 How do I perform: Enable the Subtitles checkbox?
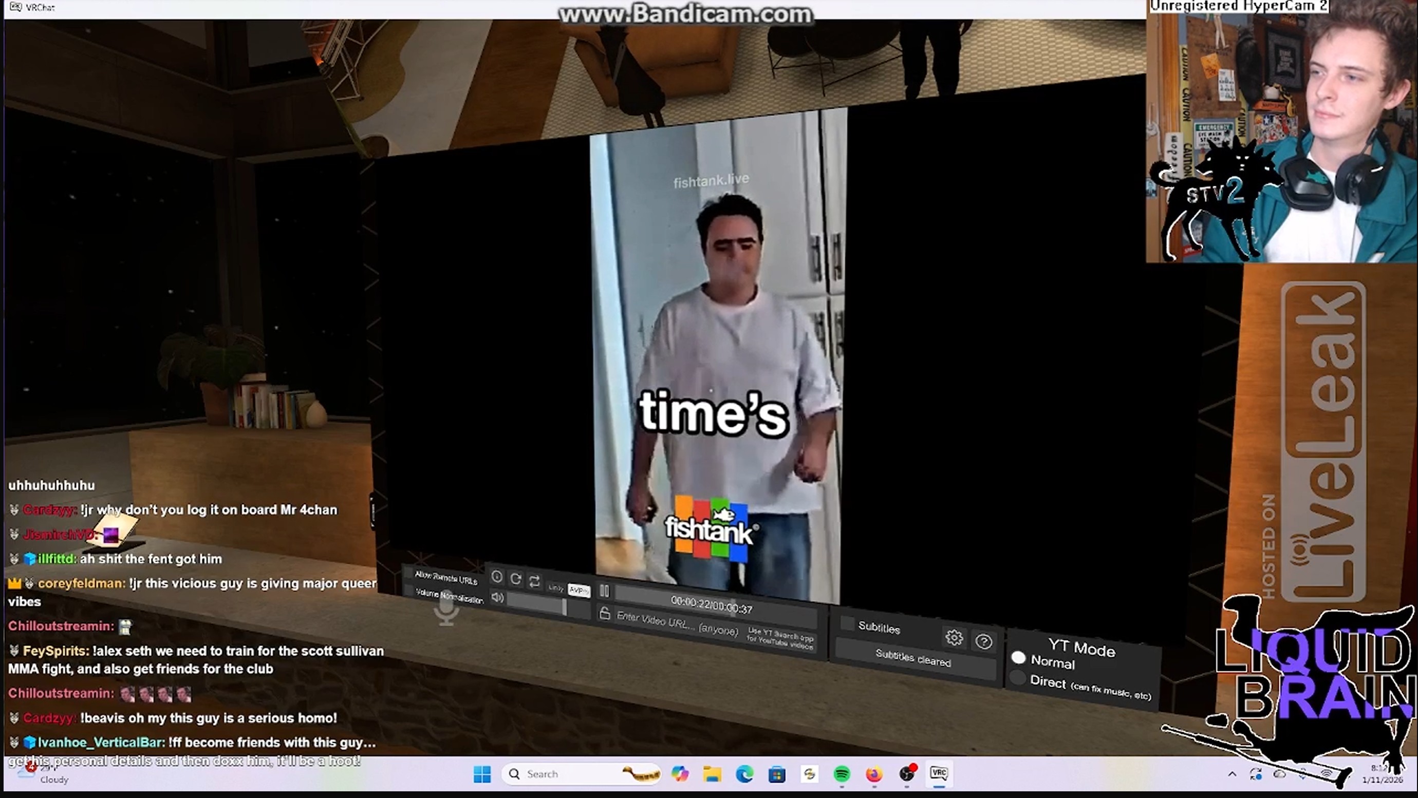click(x=847, y=623)
